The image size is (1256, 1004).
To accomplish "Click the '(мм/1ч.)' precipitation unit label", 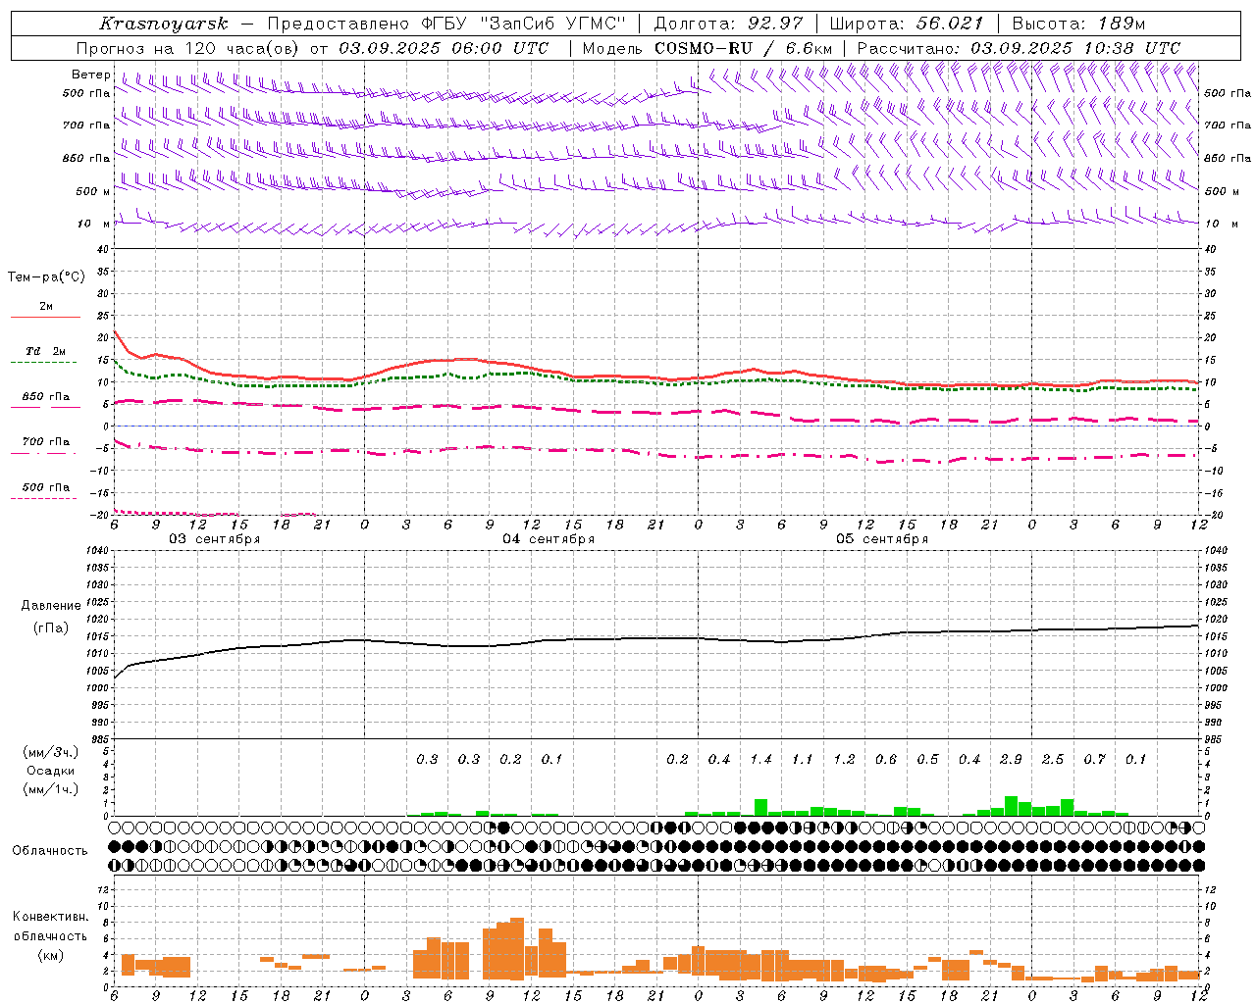I will tap(51, 789).
